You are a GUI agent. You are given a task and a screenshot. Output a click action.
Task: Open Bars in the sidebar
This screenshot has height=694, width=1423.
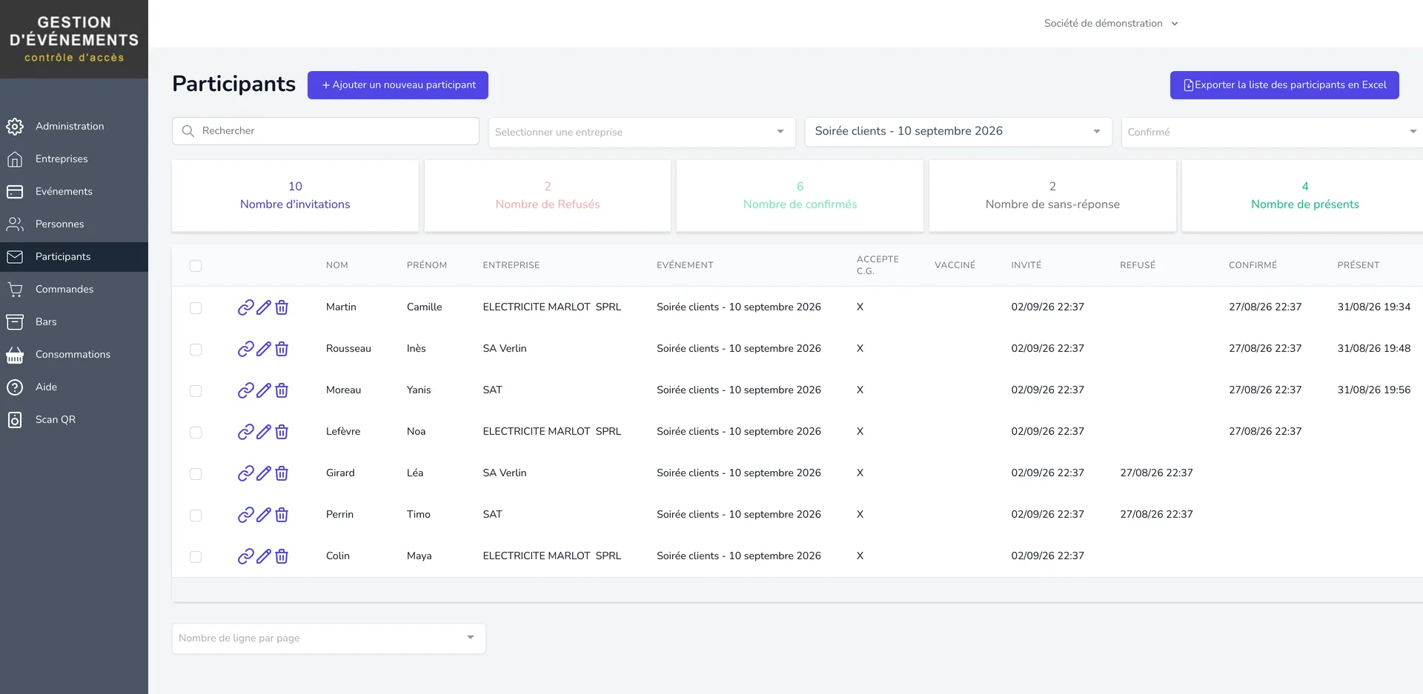click(74, 322)
